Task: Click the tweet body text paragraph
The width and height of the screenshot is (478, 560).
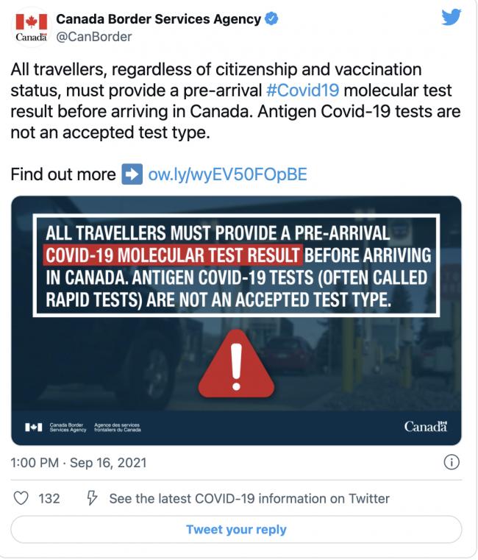Action: pyautogui.click(x=235, y=101)
